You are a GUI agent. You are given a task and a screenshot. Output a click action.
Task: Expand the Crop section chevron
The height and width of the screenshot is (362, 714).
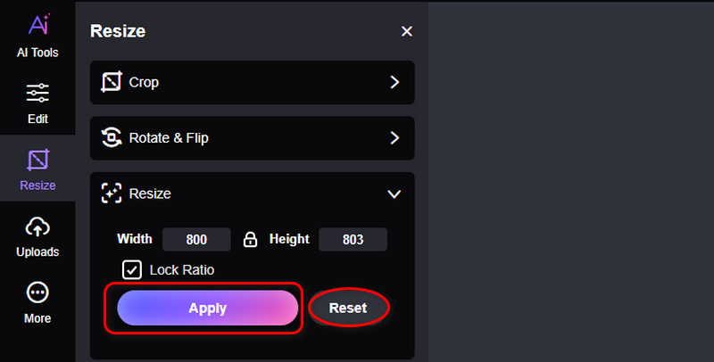tap(394, 82)
